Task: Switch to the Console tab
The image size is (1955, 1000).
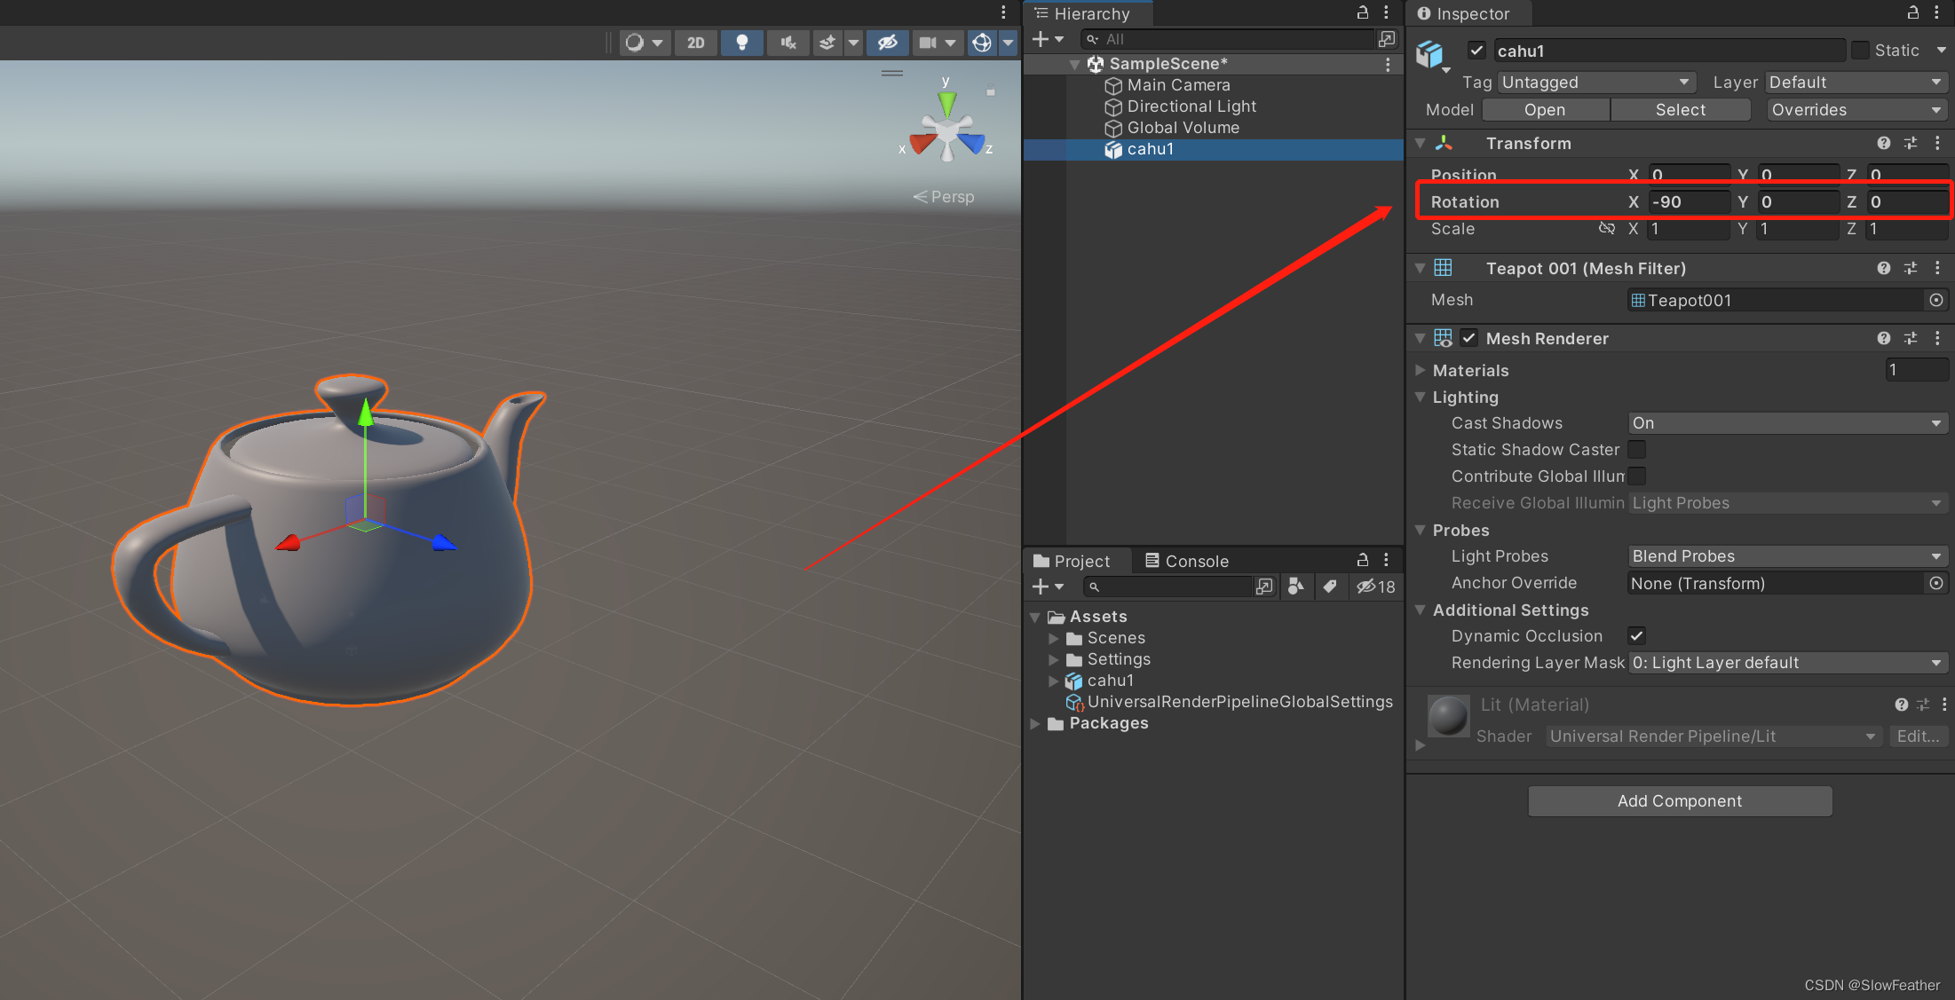Action: [1186, 561]
